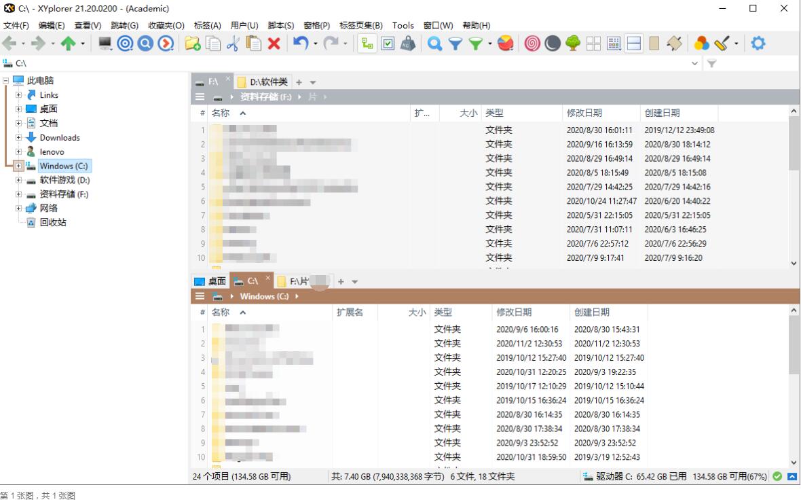The width and height of the screenshot is (801, 502).
Task: Open Configuration with the gear toolbar icon
Action: click(x=758, y=43)
